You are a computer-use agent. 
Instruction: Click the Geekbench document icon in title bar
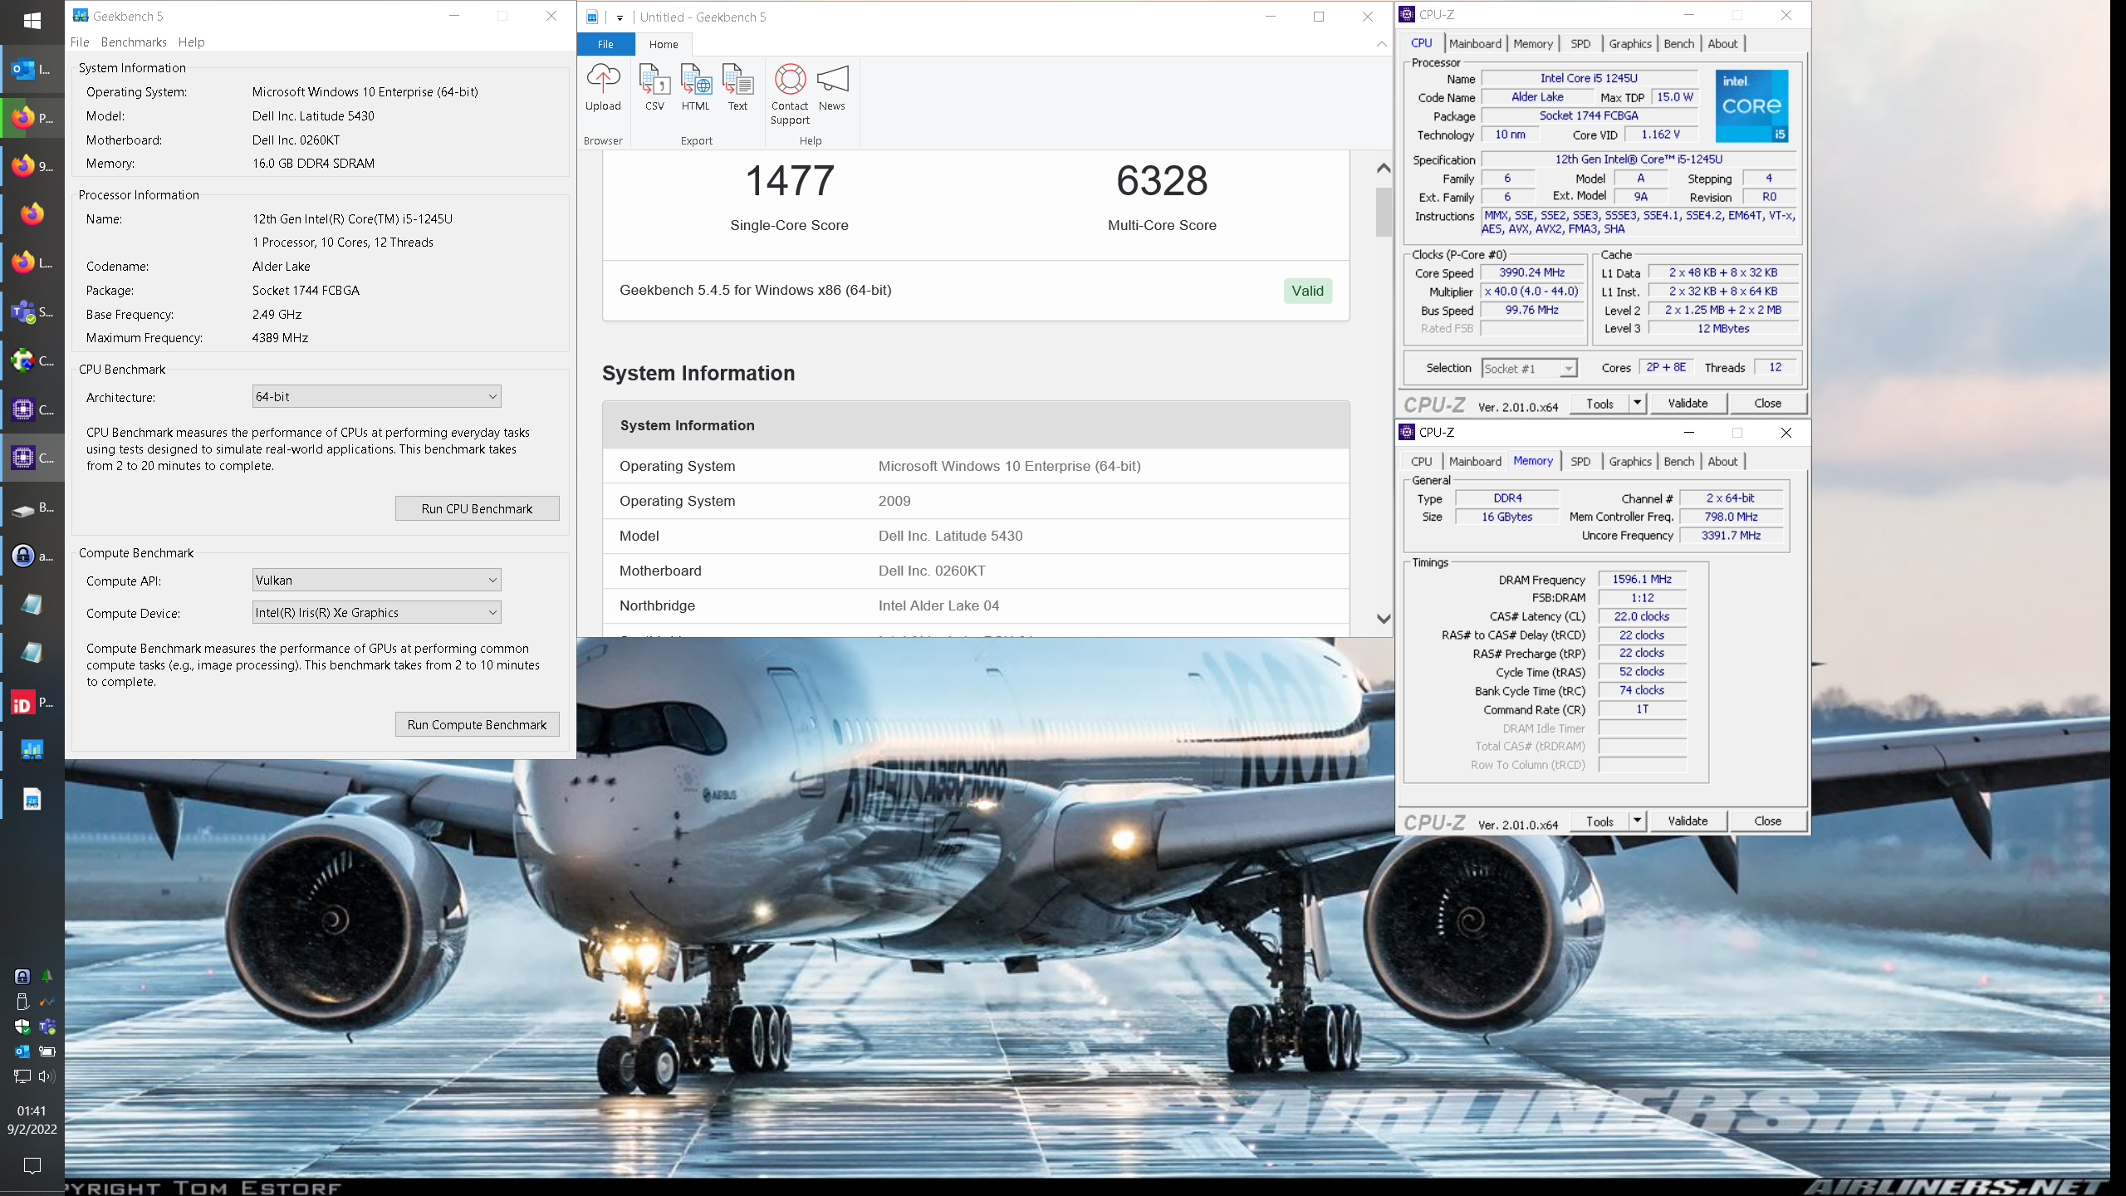pos(592,17)
